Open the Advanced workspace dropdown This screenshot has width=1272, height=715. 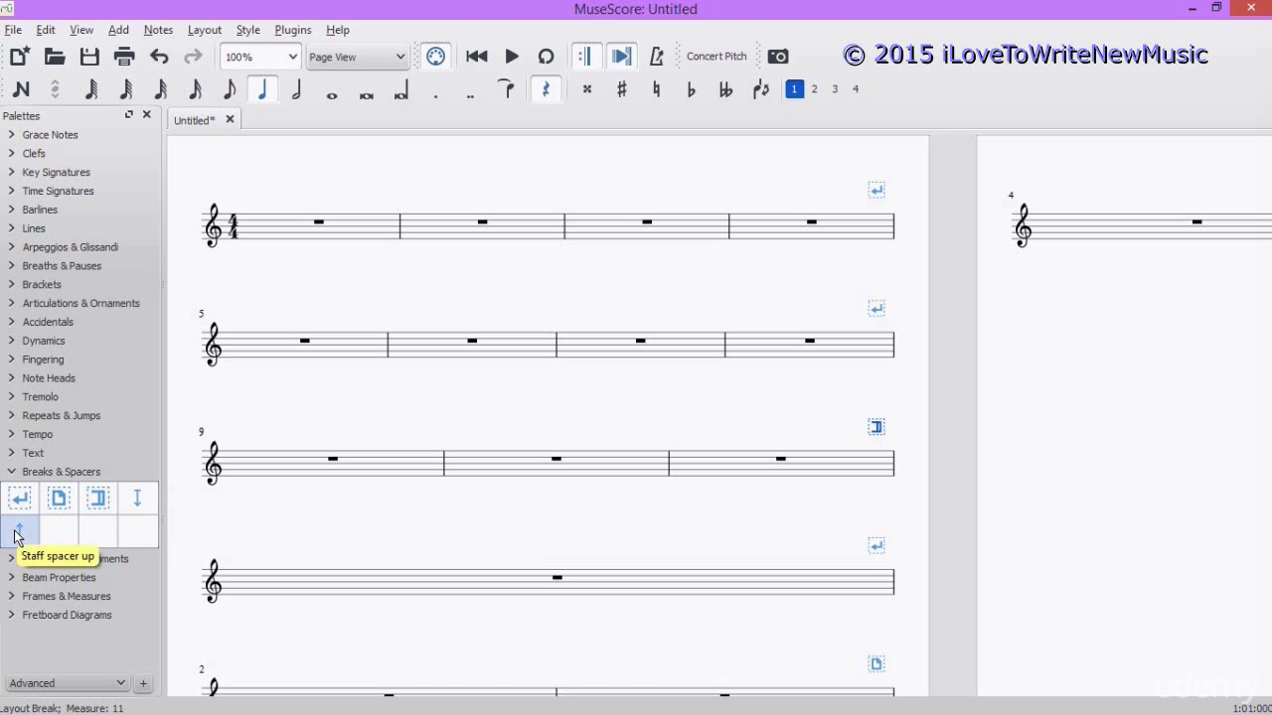click(67, 683)
